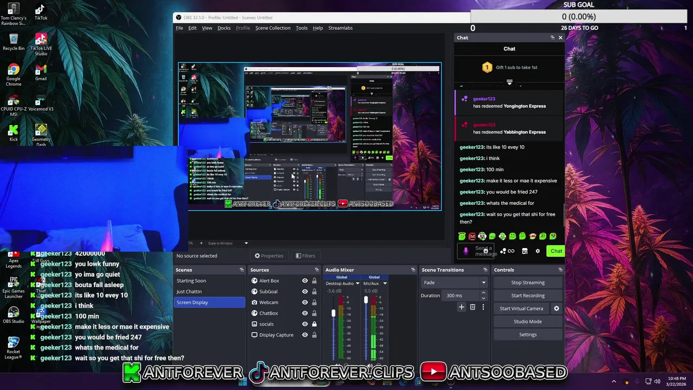
Task: Open Scale to Window preview dropdown
Action: 246,243
